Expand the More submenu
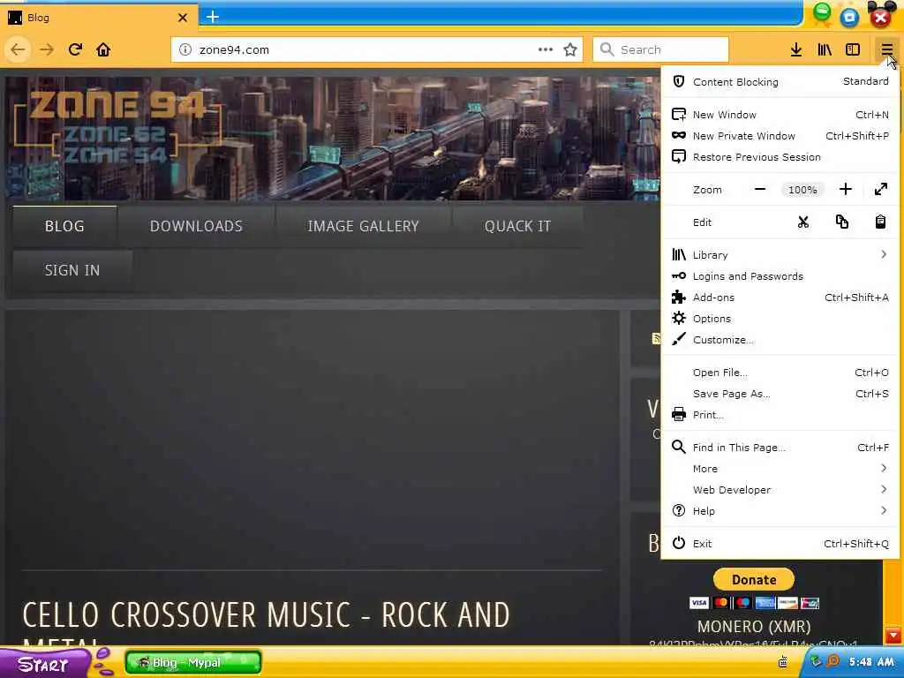 click(x=780, y=469)
